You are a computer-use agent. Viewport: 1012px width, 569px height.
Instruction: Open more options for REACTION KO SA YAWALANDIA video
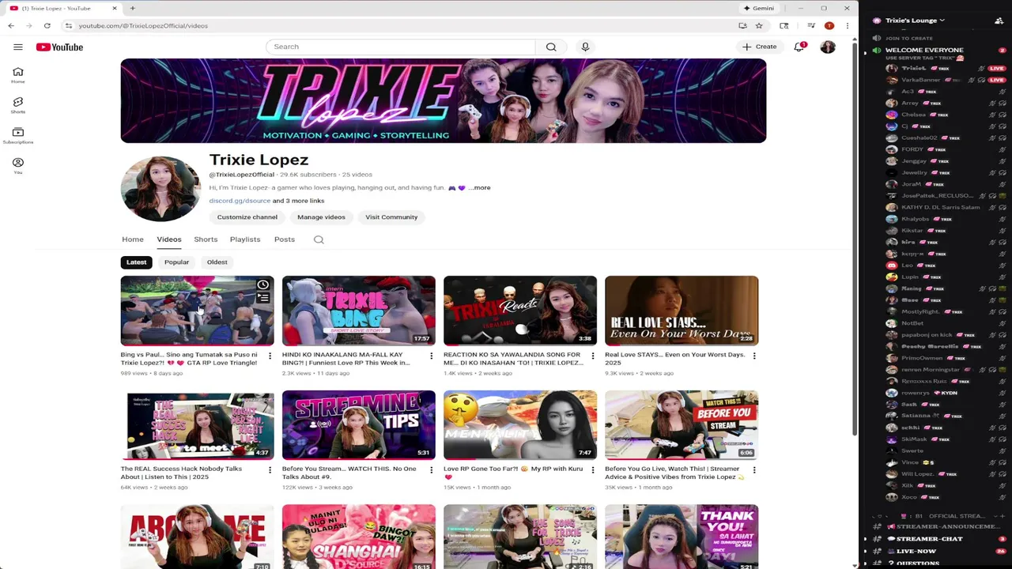(x=592, y=356)
